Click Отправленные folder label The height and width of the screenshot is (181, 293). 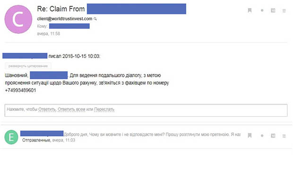pos(36,140)
